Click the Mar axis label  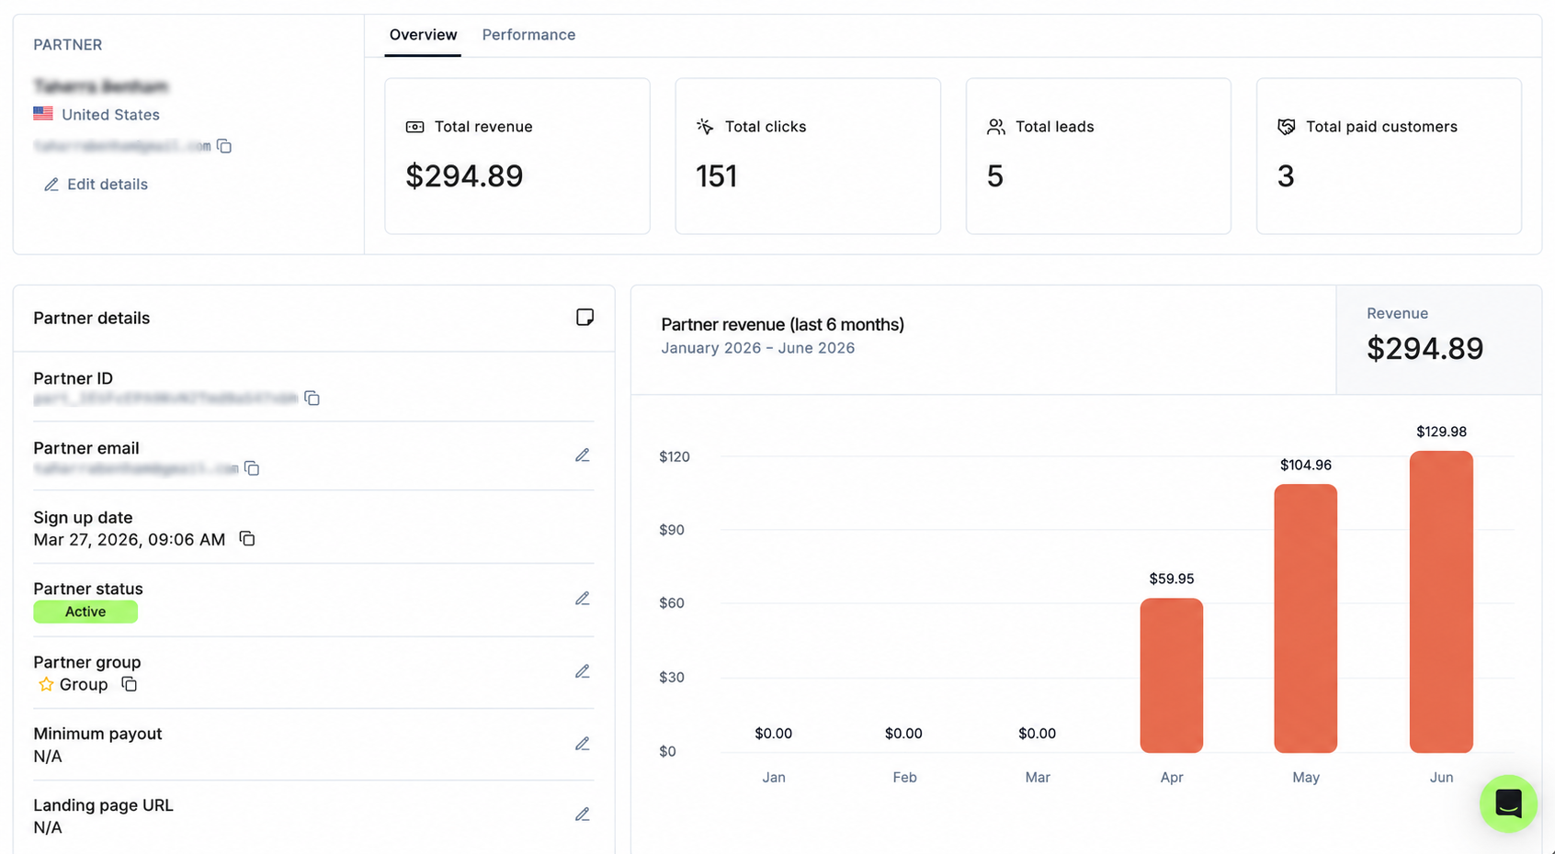(1038, 777)
